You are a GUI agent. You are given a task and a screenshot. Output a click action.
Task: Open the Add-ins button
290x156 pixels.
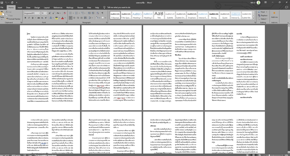[x=274, y=15]
